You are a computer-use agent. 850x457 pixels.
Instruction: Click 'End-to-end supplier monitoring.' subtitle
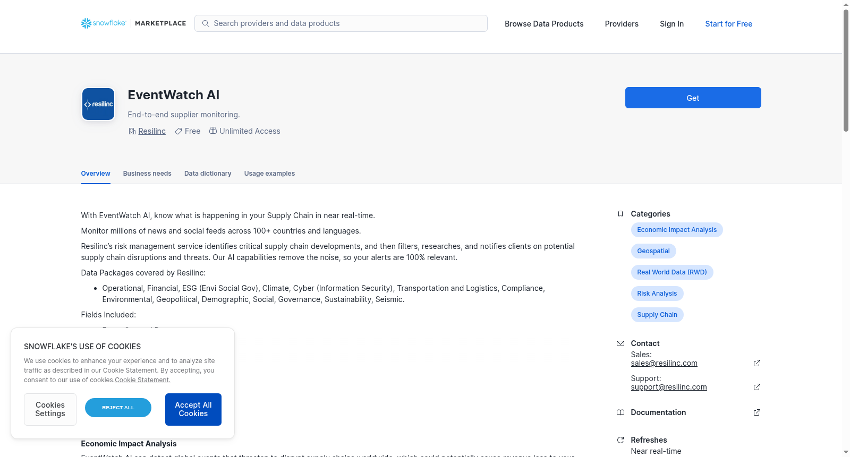184,115
